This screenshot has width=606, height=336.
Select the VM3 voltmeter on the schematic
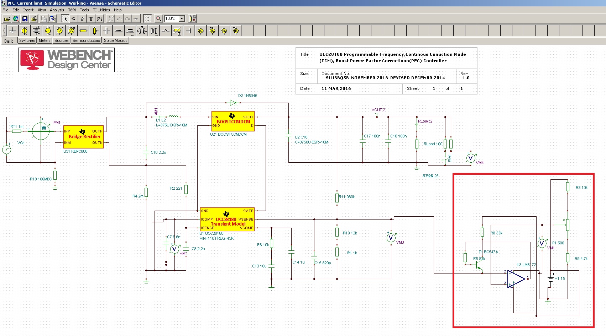pos(391,238)
